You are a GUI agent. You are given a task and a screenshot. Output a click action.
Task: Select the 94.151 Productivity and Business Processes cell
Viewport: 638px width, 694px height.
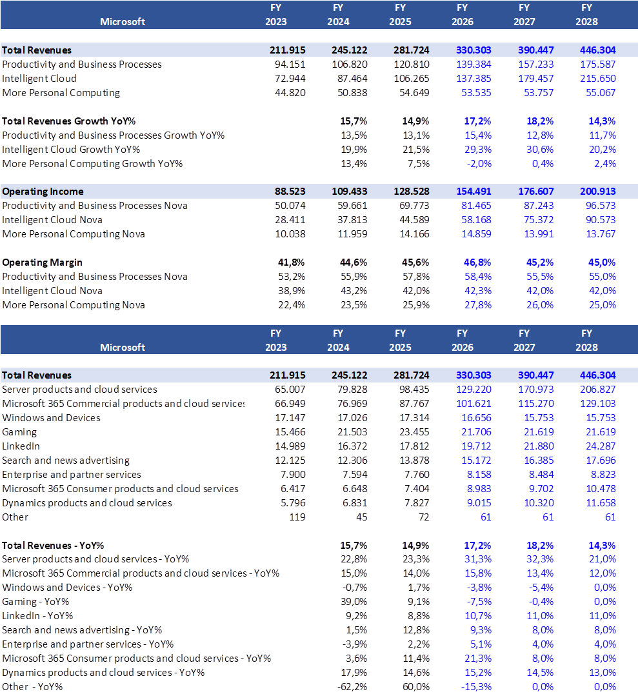pyautogui.click(x=290, y=64)
